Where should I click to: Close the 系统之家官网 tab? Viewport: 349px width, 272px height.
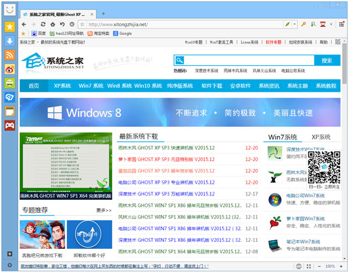pos(92,15)
